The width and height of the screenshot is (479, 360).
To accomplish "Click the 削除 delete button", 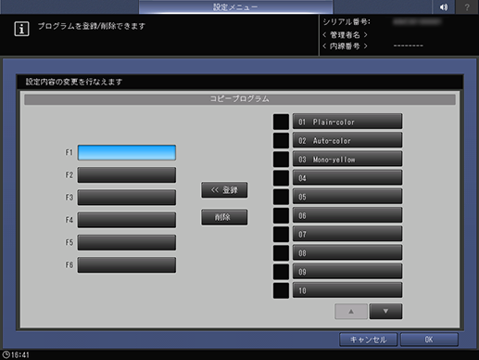I will [224, 217].
